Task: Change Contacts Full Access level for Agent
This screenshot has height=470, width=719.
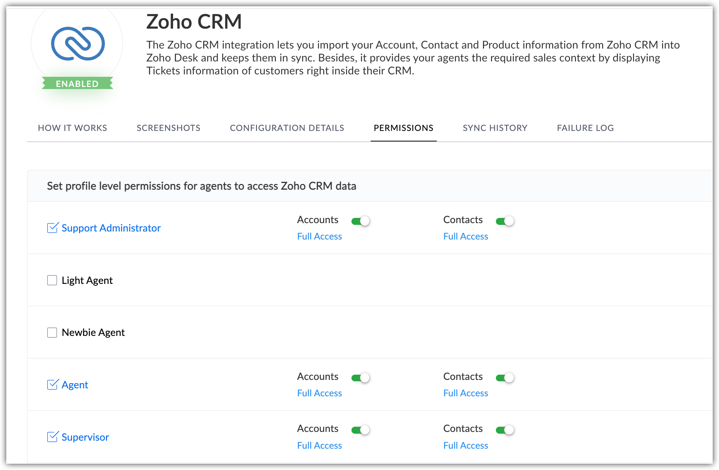Action: click(466, 393)
